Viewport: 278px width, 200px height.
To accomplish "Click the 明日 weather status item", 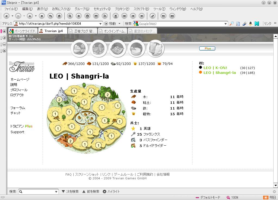I will click(x=270, y=197).
